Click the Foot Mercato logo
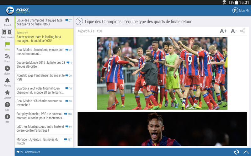The width and height of the screenshot is (251, 156). tap(18, 10)
